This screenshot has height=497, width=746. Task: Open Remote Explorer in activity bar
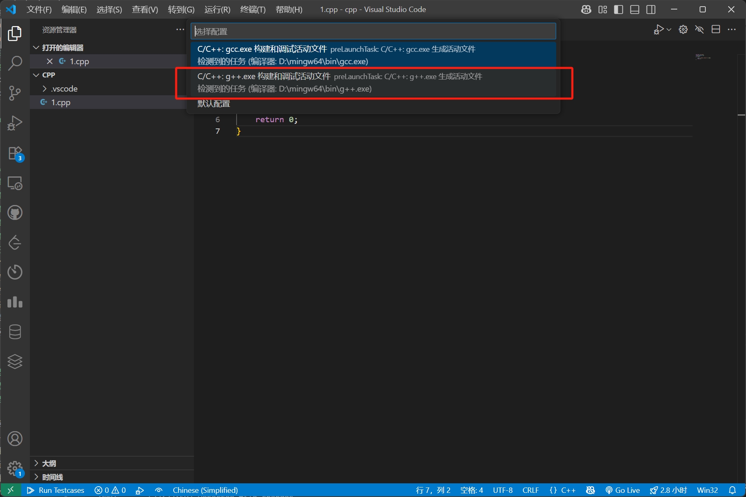(15, 183)
